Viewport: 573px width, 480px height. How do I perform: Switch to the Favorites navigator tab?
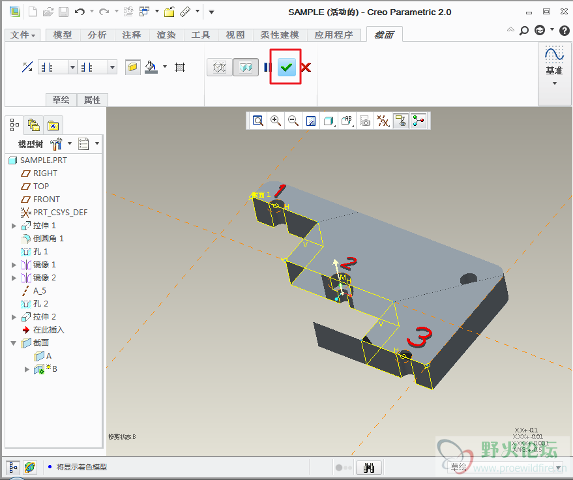pos(53,125)
